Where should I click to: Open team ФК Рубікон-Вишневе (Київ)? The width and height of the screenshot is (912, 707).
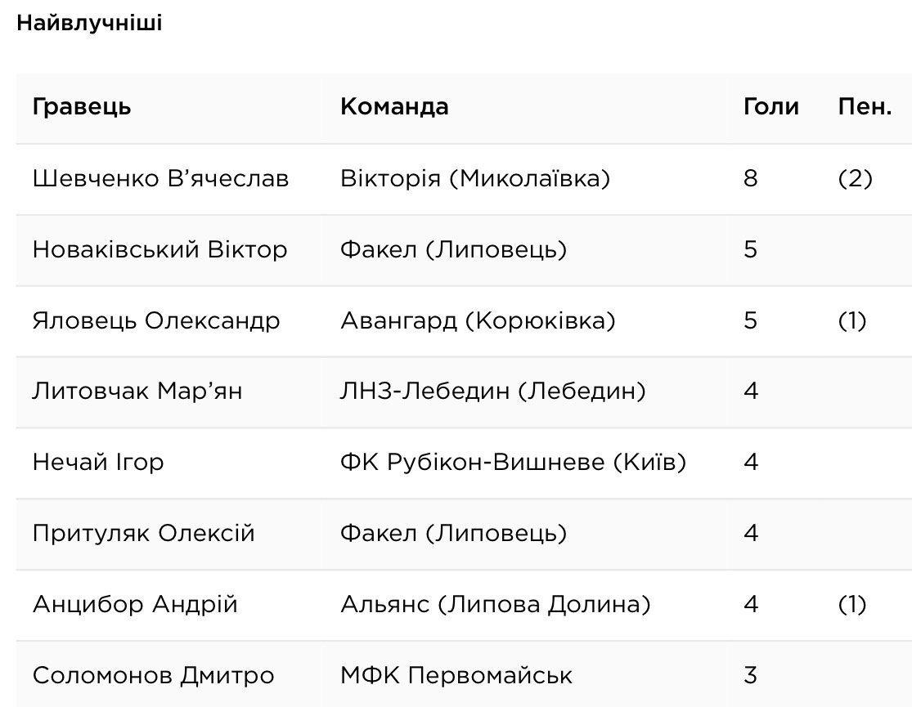coord(514,463)
